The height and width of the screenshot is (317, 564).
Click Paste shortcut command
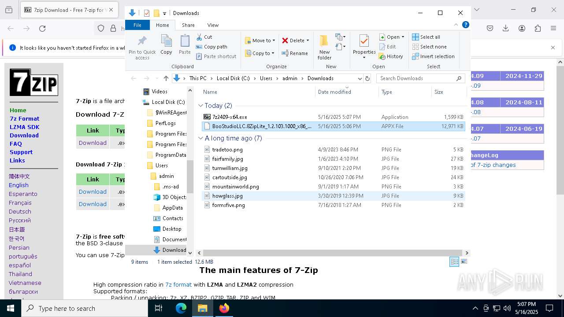point(216,56)
